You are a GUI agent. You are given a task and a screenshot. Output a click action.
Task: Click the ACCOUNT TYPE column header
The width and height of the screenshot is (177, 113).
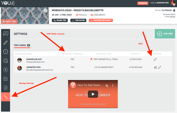(104, 54)
